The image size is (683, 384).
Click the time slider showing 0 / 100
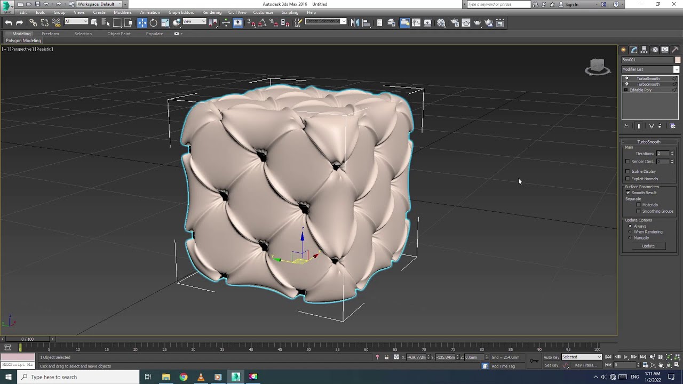[x=28, y=339]
